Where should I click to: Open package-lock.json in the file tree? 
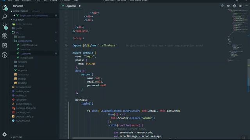pyautogui.click(x=26, y=108)
